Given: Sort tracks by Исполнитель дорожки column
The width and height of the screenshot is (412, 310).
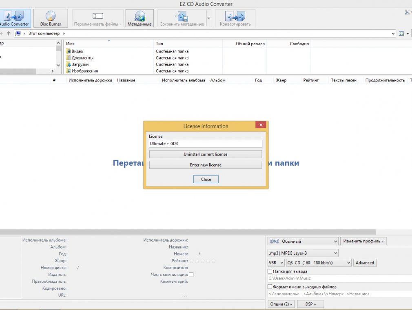Looking at the screenshot, I should point(90,80).
